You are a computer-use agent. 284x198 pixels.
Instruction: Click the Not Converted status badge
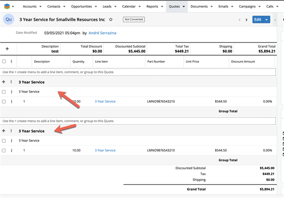tap(133, 19)
